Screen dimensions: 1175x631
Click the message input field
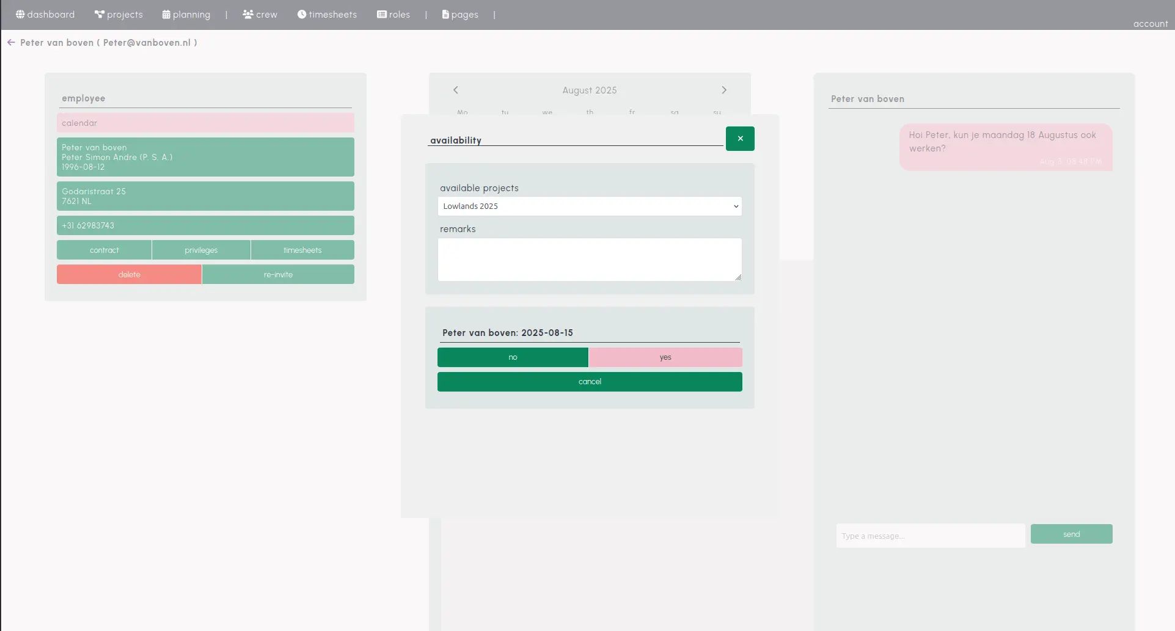point(929,536)
